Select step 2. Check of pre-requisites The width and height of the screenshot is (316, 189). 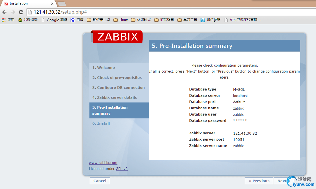tap(117, 77)
